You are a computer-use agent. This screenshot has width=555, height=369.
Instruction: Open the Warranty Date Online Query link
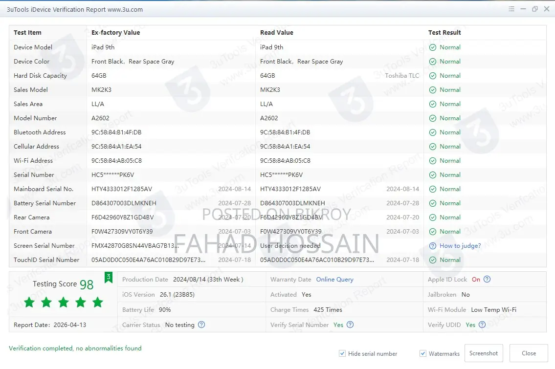click(x=334, y=279)
